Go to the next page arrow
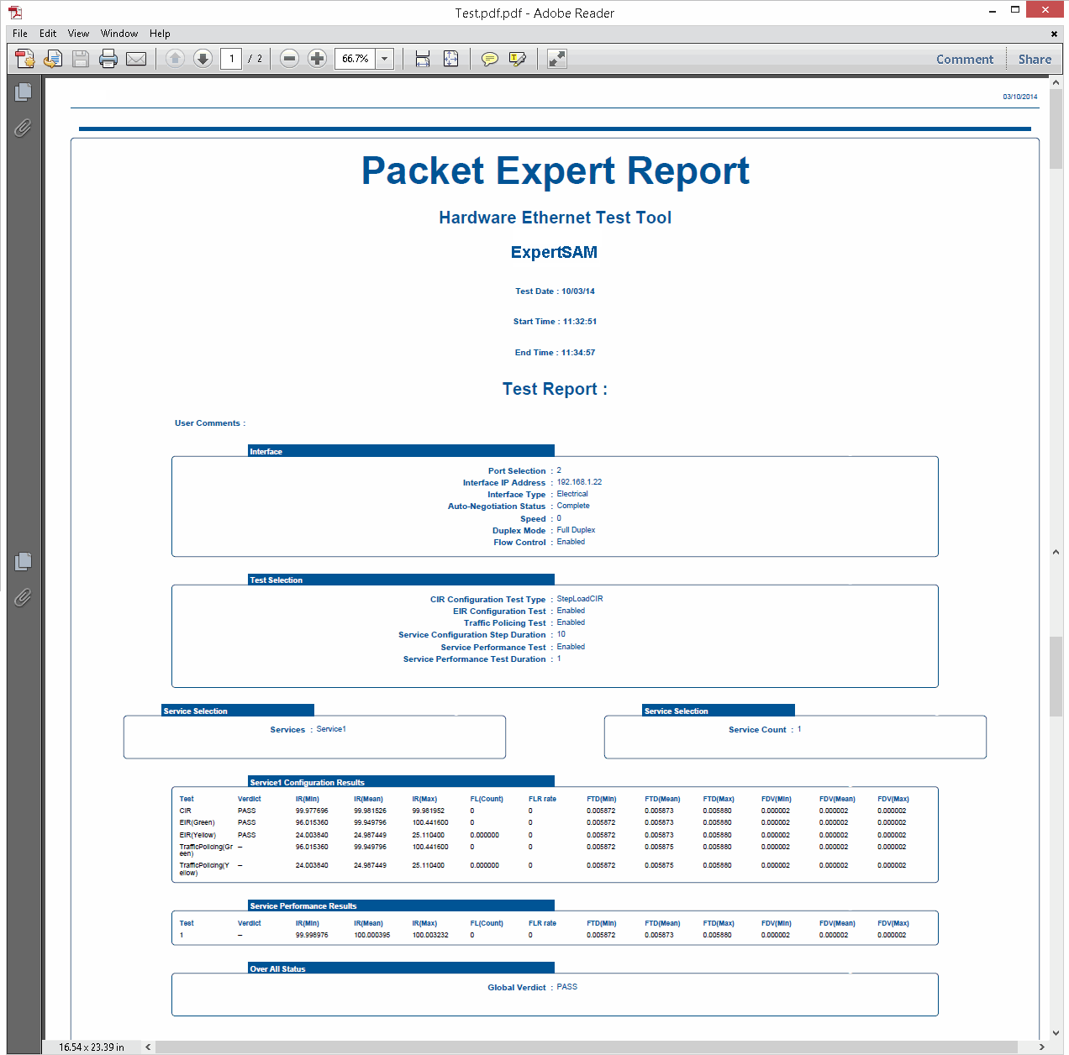Viewport: 1069px width, 1055px height. (x=203, y=59)
